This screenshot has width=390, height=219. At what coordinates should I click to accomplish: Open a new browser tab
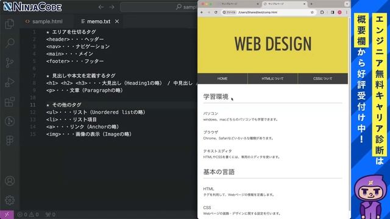[x=311, y=4]
